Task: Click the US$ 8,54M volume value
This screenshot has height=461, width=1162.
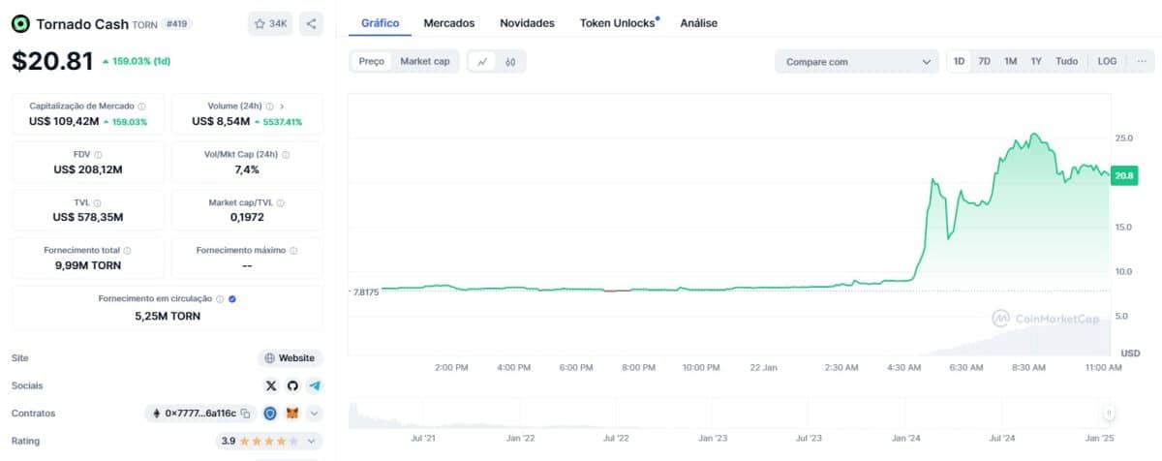Action: coord(221,122)
